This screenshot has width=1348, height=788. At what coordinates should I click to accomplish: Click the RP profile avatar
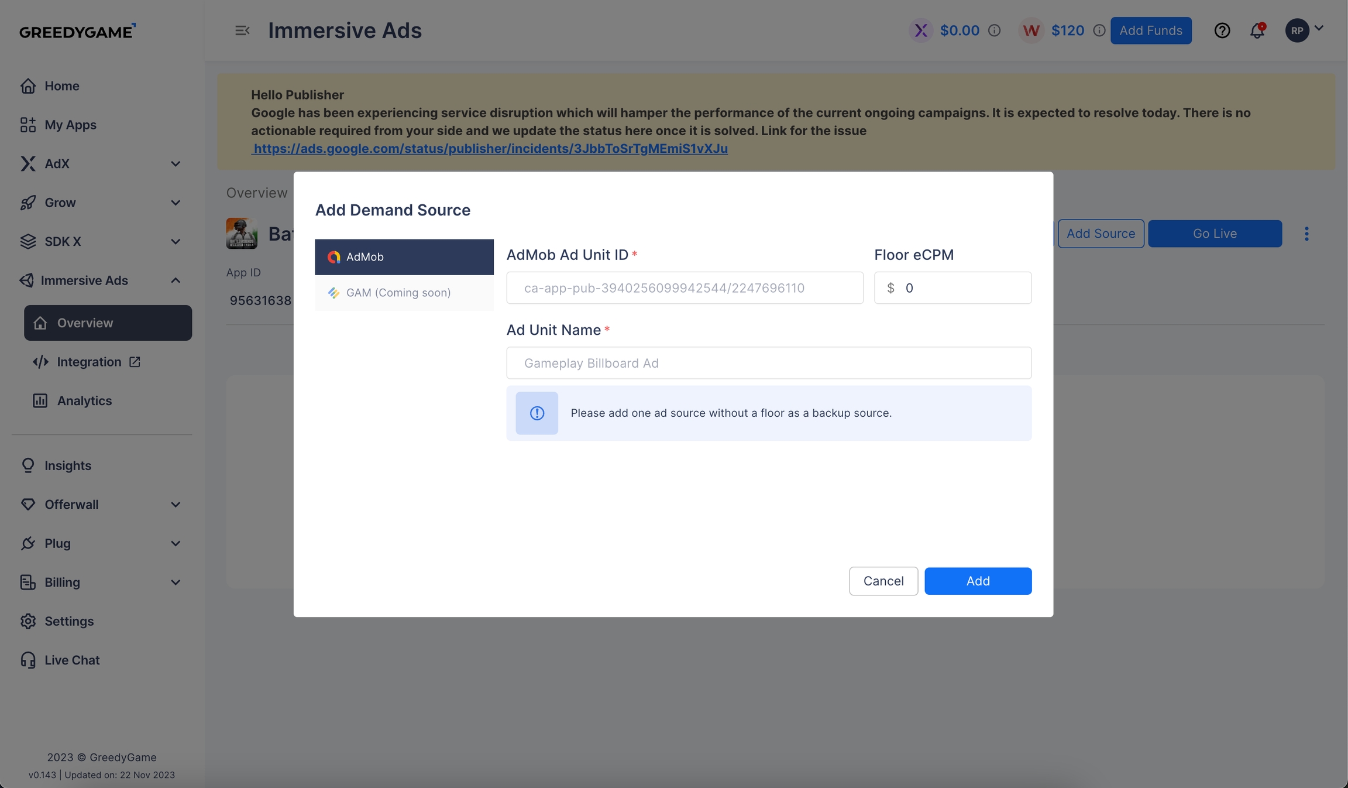coord(1297,30)
